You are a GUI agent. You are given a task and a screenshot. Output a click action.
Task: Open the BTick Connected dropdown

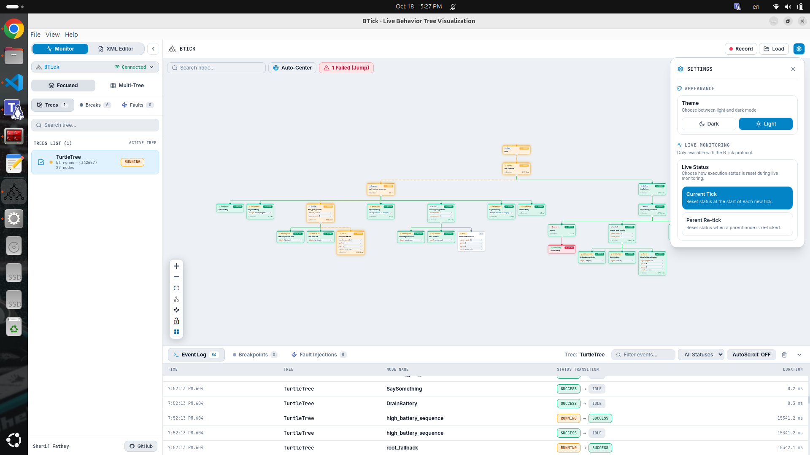pyautogui.click(x=95, y=67)
